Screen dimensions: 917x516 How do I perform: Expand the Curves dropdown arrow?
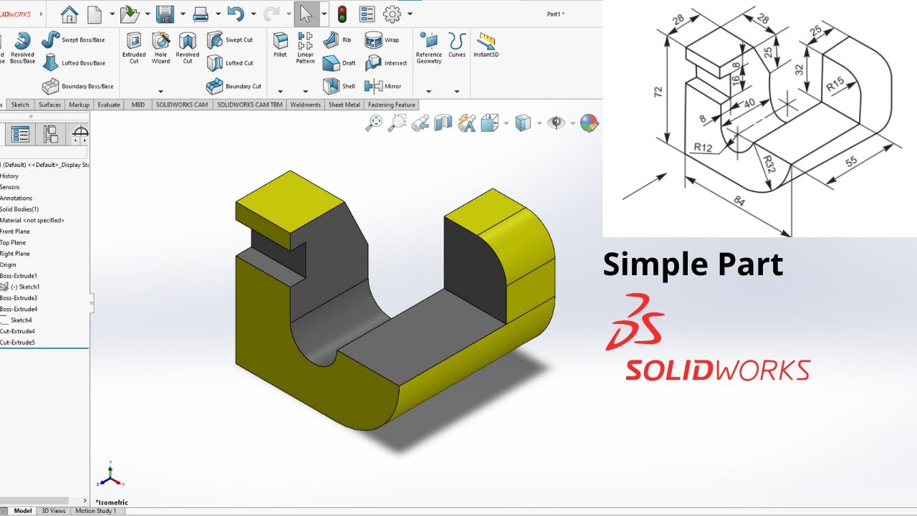click(457, 92)
